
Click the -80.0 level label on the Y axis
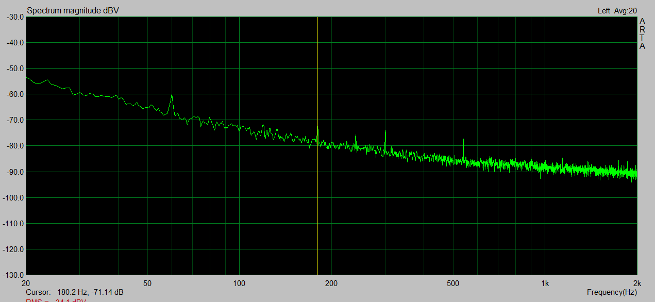(x=14, y=145)
